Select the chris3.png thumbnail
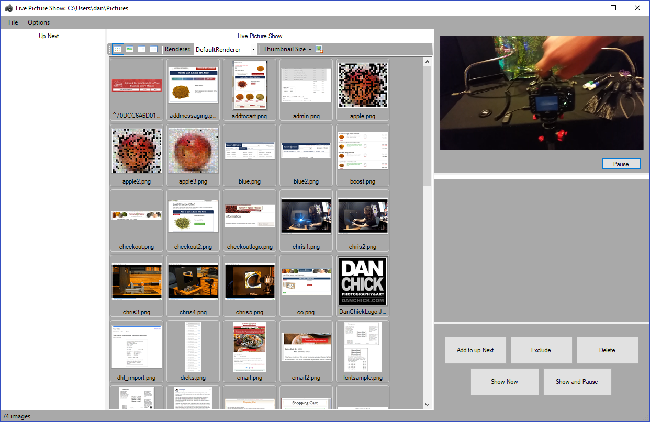This screenshot has height=422, width=650. 137,286
